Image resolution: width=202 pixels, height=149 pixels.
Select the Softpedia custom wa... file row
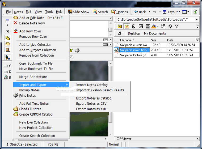[x=156, y=45]
